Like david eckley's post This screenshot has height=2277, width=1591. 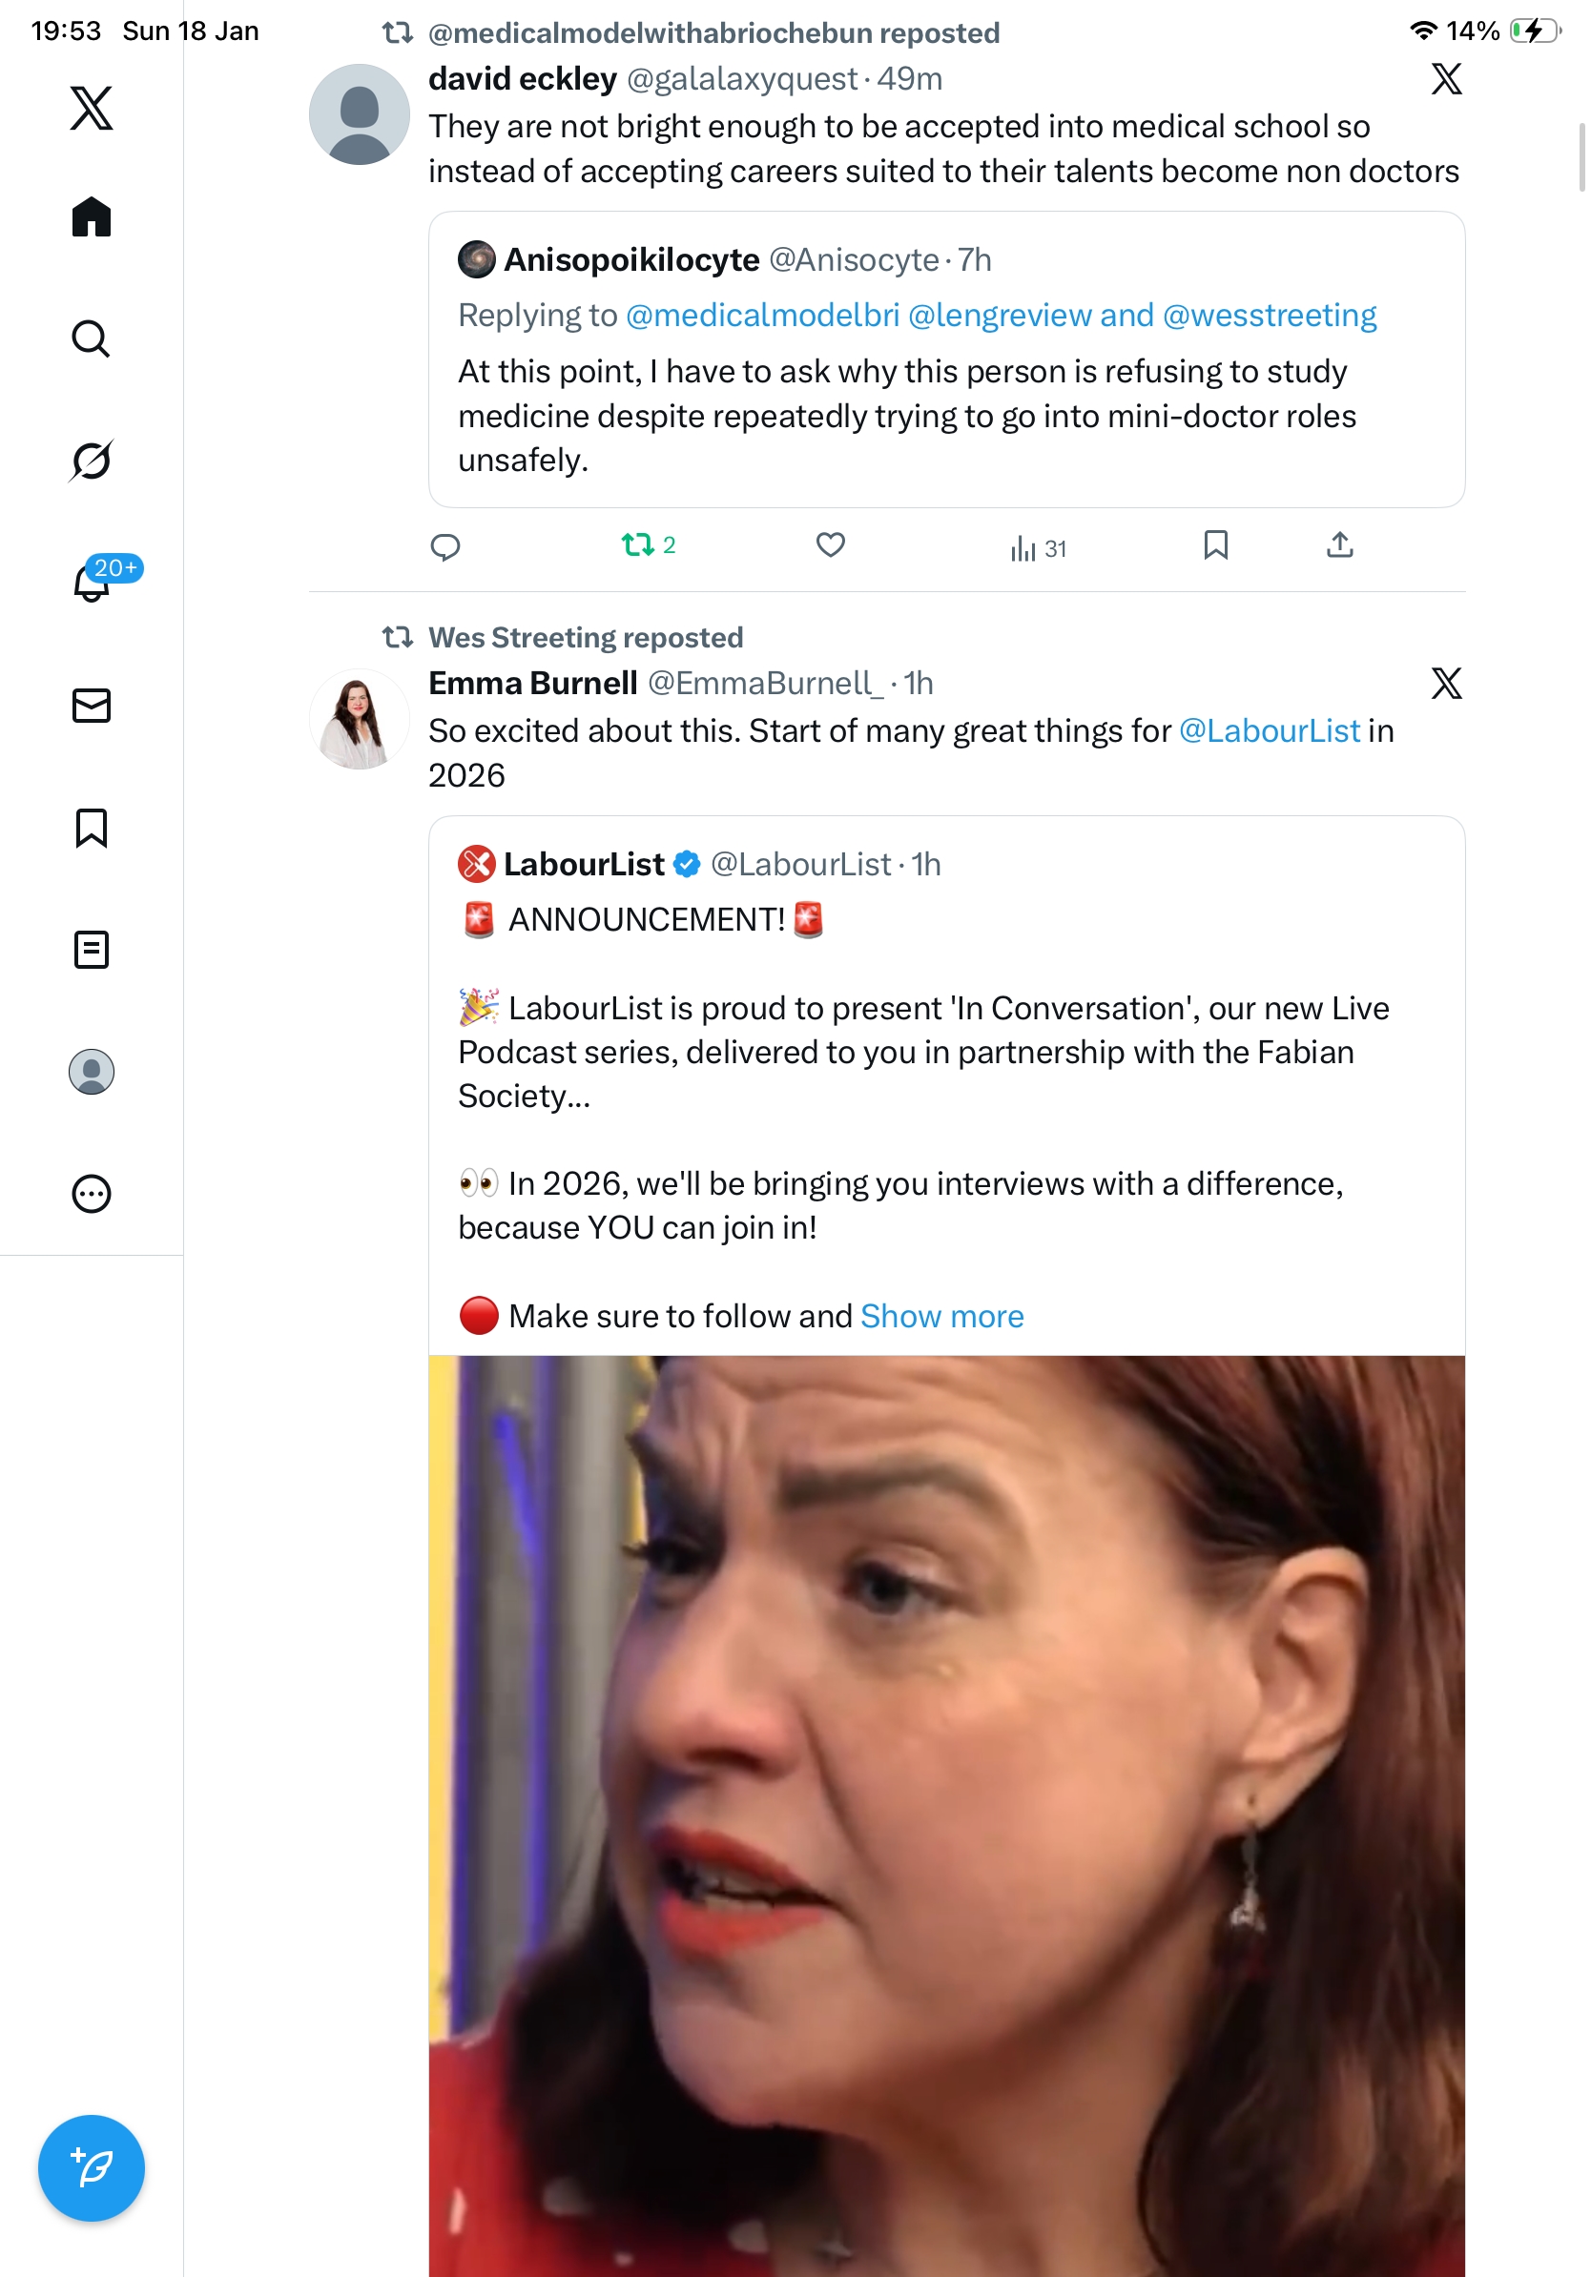click(x=830, y=544)
